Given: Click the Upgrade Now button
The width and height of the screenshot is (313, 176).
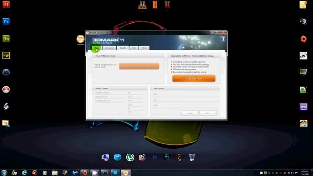Looking at the screenshot, I should tap(194, 78).
